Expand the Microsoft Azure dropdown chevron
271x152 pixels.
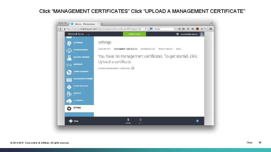click(x=89, y=34)
